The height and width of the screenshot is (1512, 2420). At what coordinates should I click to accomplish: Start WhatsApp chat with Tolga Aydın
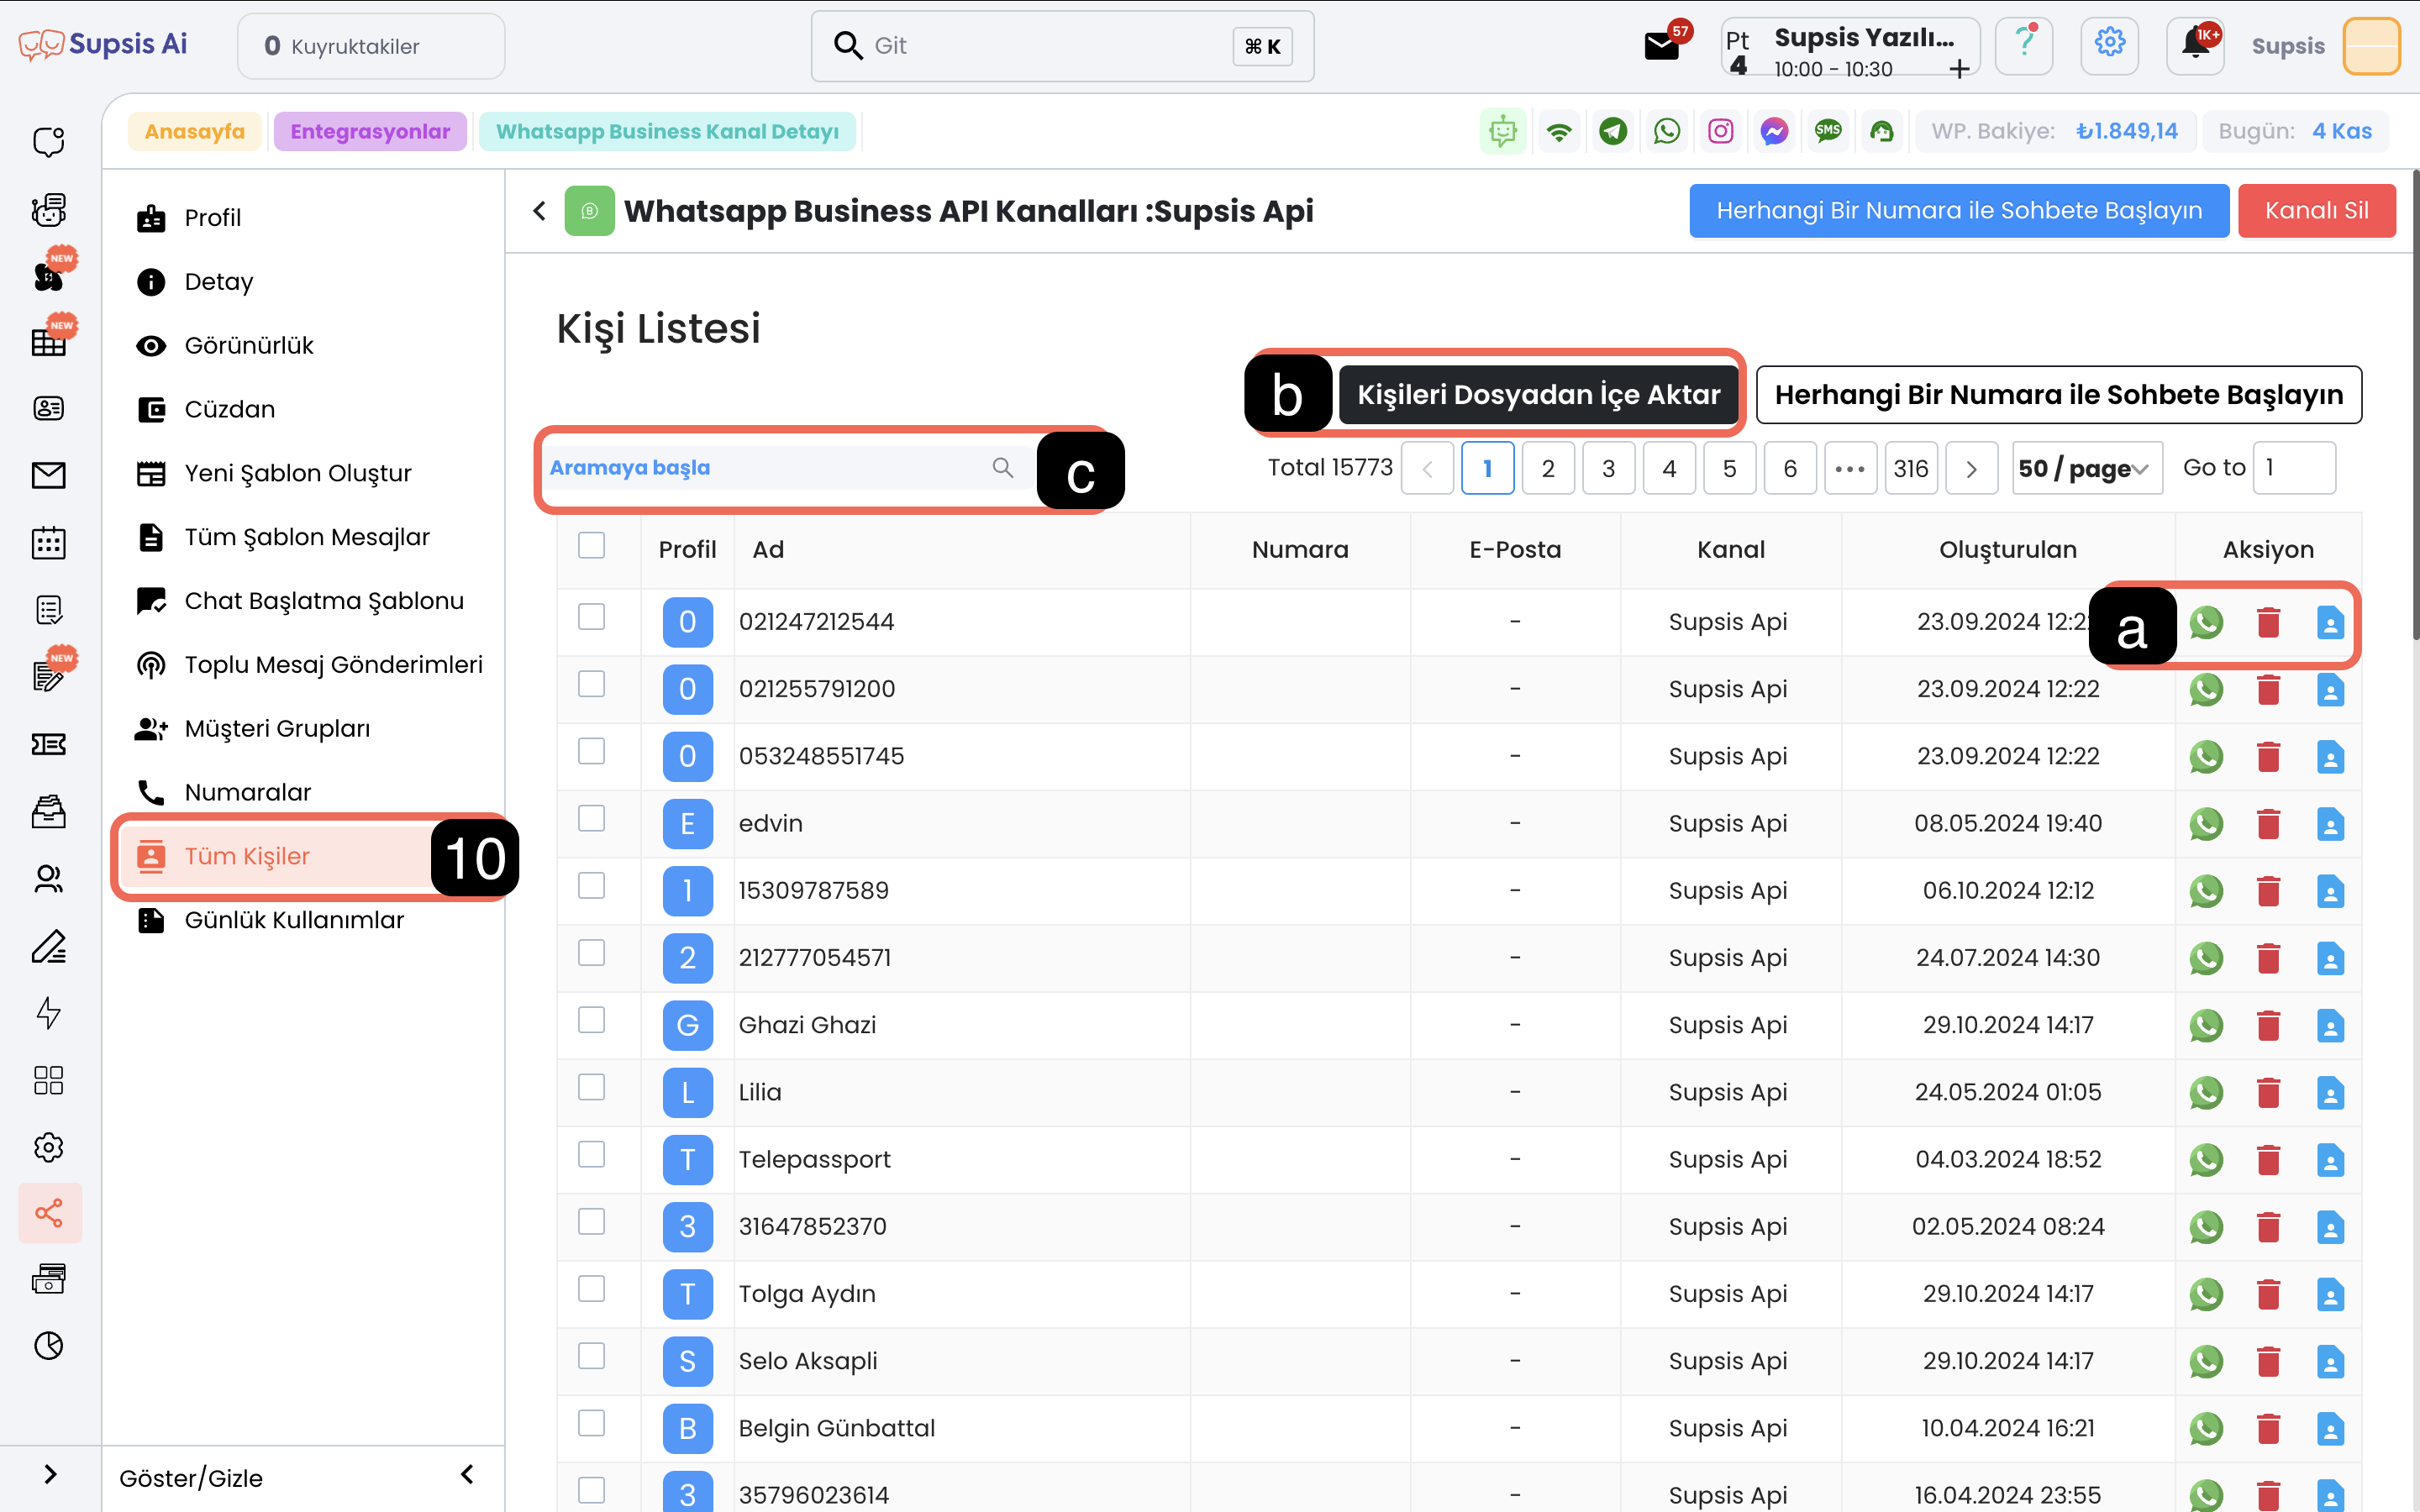[2206, 1294]
